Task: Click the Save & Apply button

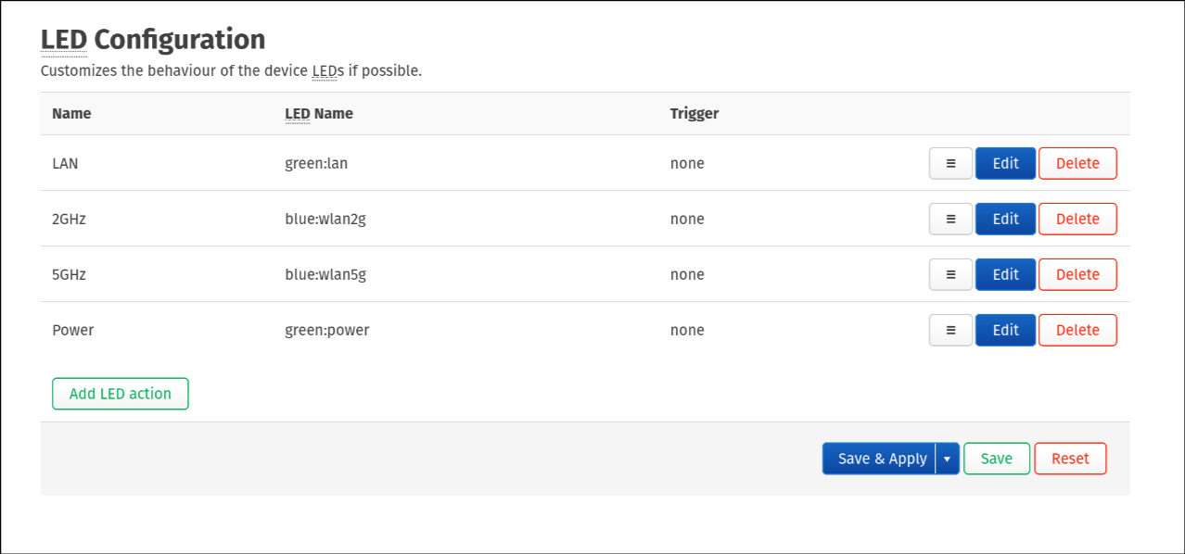Action: 881,459
